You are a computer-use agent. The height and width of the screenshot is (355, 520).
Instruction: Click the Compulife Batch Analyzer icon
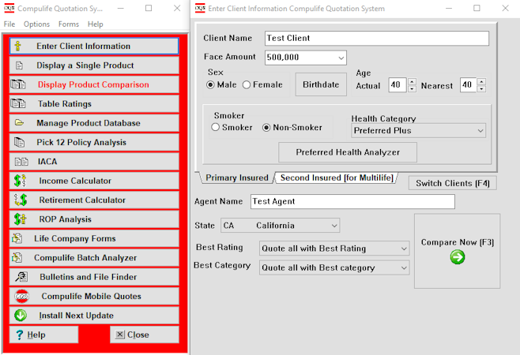click(17, 258)
